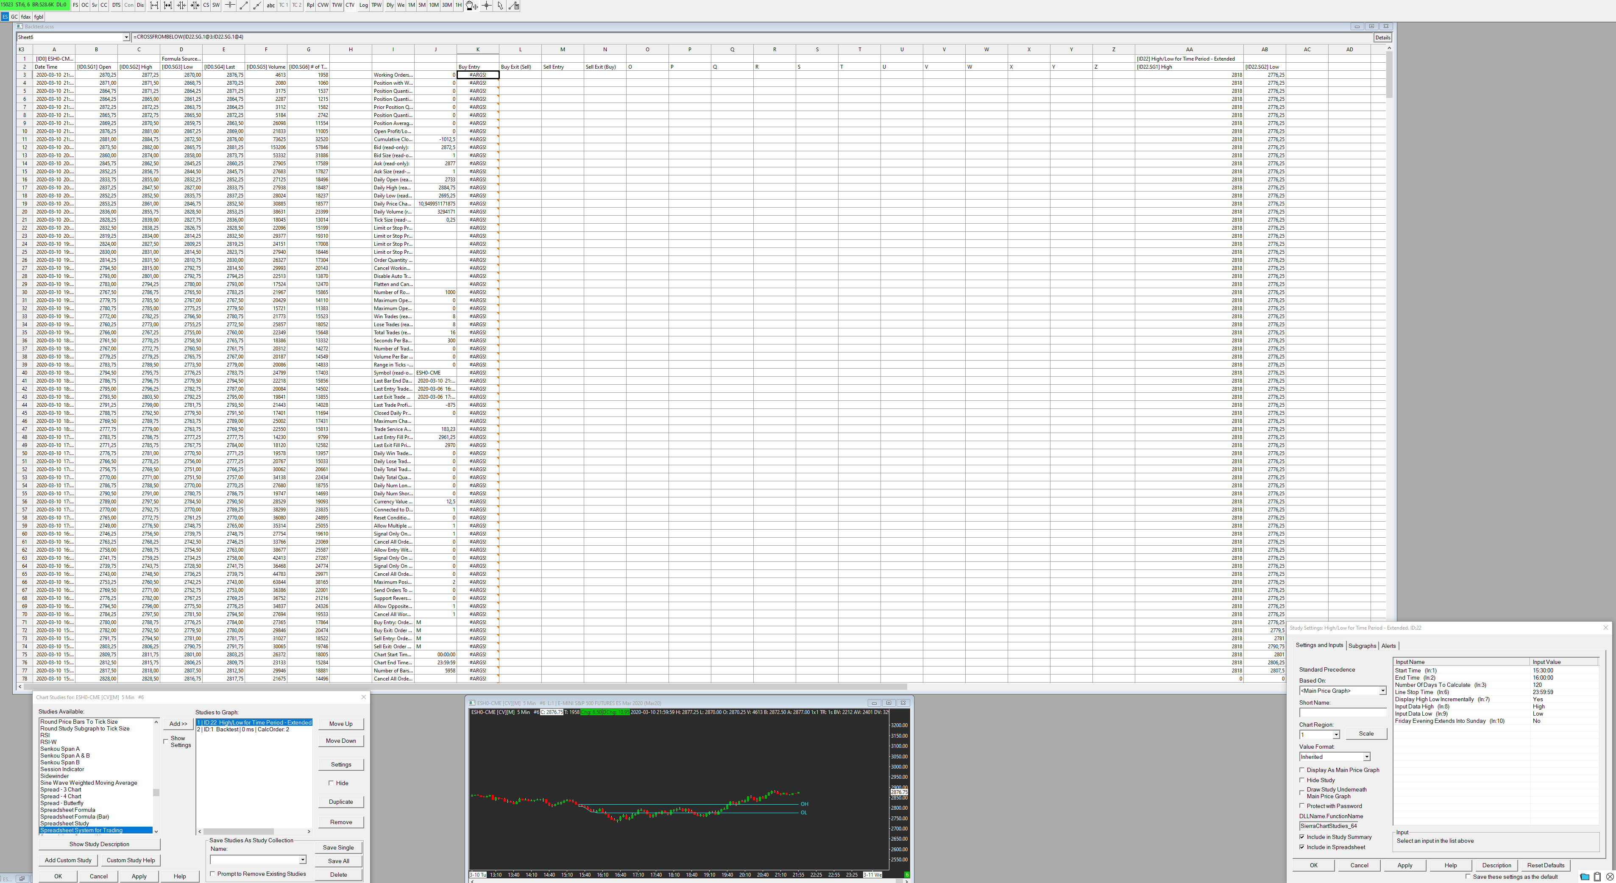Switch to the Alerts tab
Viewport: 1616px width, 883px height.
pyautogui.click(x=1388, y=645)
